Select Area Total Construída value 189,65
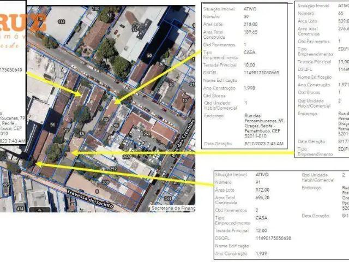 [250, 32]
